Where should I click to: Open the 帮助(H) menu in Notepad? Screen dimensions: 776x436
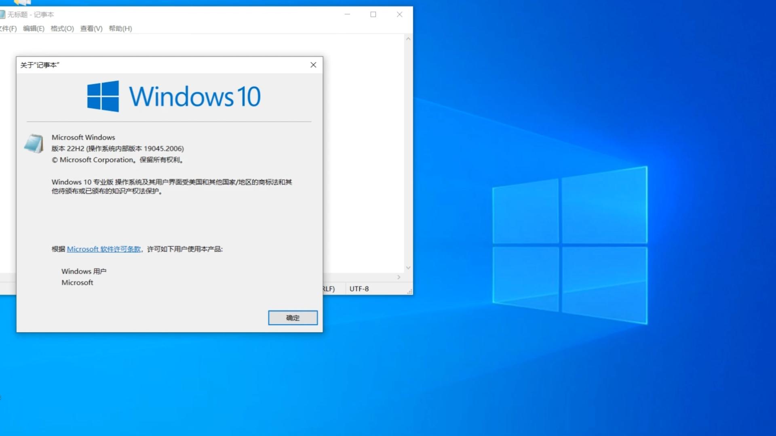point(120,28)
